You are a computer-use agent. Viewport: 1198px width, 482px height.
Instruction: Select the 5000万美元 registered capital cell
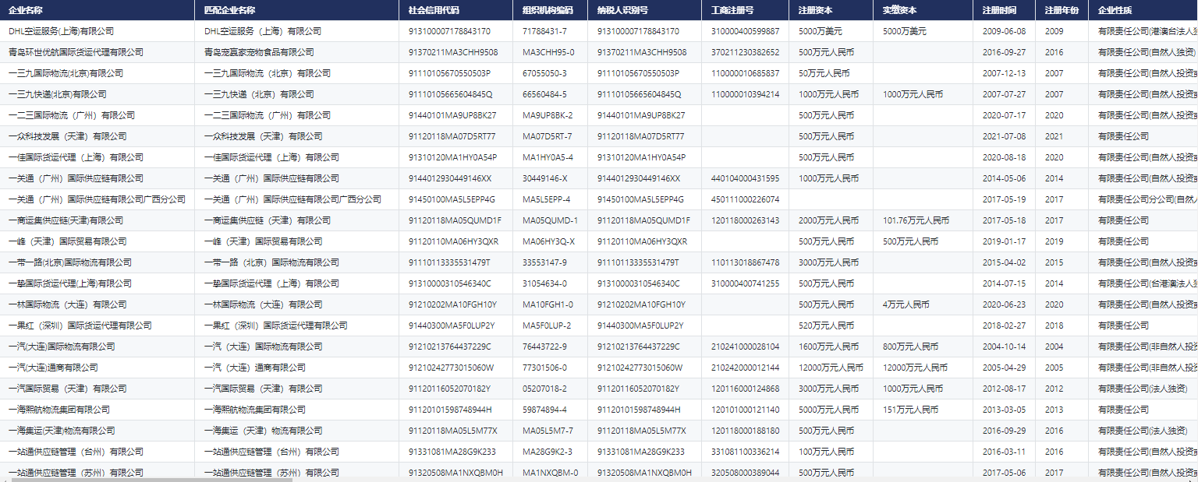pyautogui.click(x=821, y=31)
